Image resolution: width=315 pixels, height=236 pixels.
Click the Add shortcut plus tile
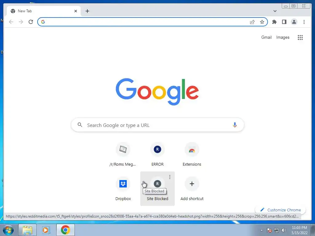tap(192, 189)
